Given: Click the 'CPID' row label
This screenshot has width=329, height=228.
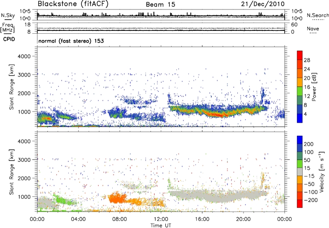Looking at the screenshot, I should pos(9,39).
